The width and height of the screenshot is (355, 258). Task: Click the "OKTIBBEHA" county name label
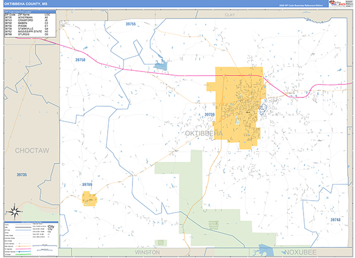[x=204, y=133]
